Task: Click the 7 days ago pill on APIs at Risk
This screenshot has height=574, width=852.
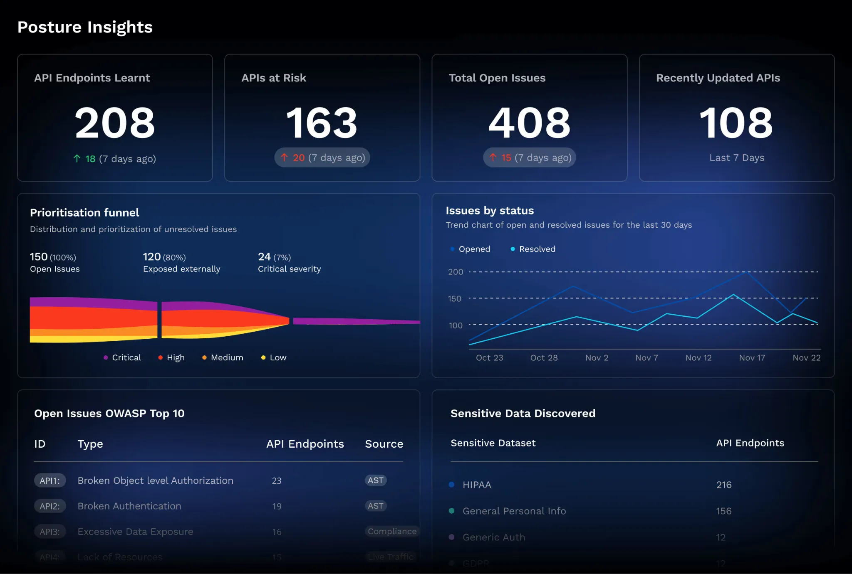Action: click(x=322, y=157)
